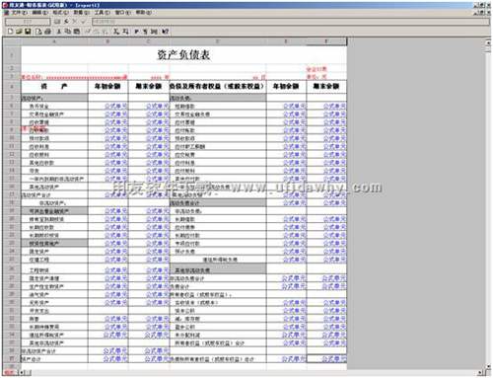Click the context Help arrow icon
This screenshot has width=493, height=378.
(166, 32)
